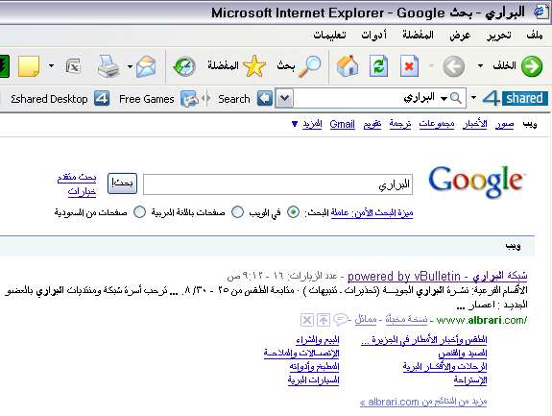This screenshot has height=416, width=552.
Task: Open safe search 'ميزة البحث الآمن: عاملة' link
Action: 372,212
